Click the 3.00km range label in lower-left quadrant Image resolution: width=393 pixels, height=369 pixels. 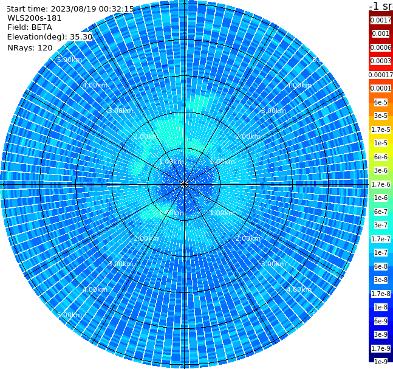[x=120, y=264]
